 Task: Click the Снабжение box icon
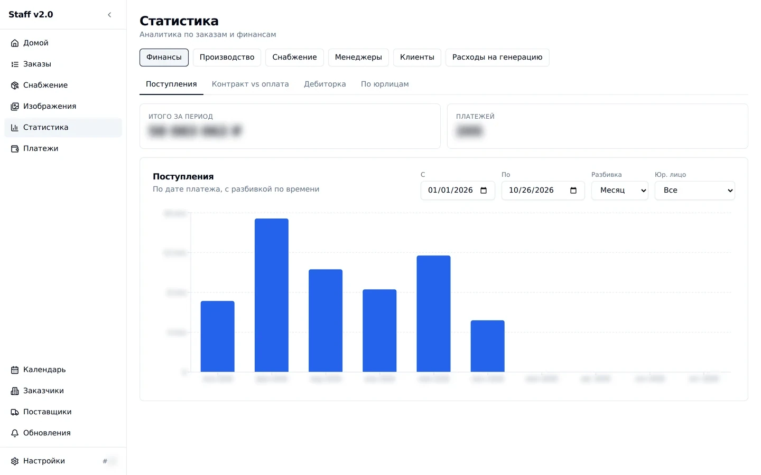click(15, 85)
